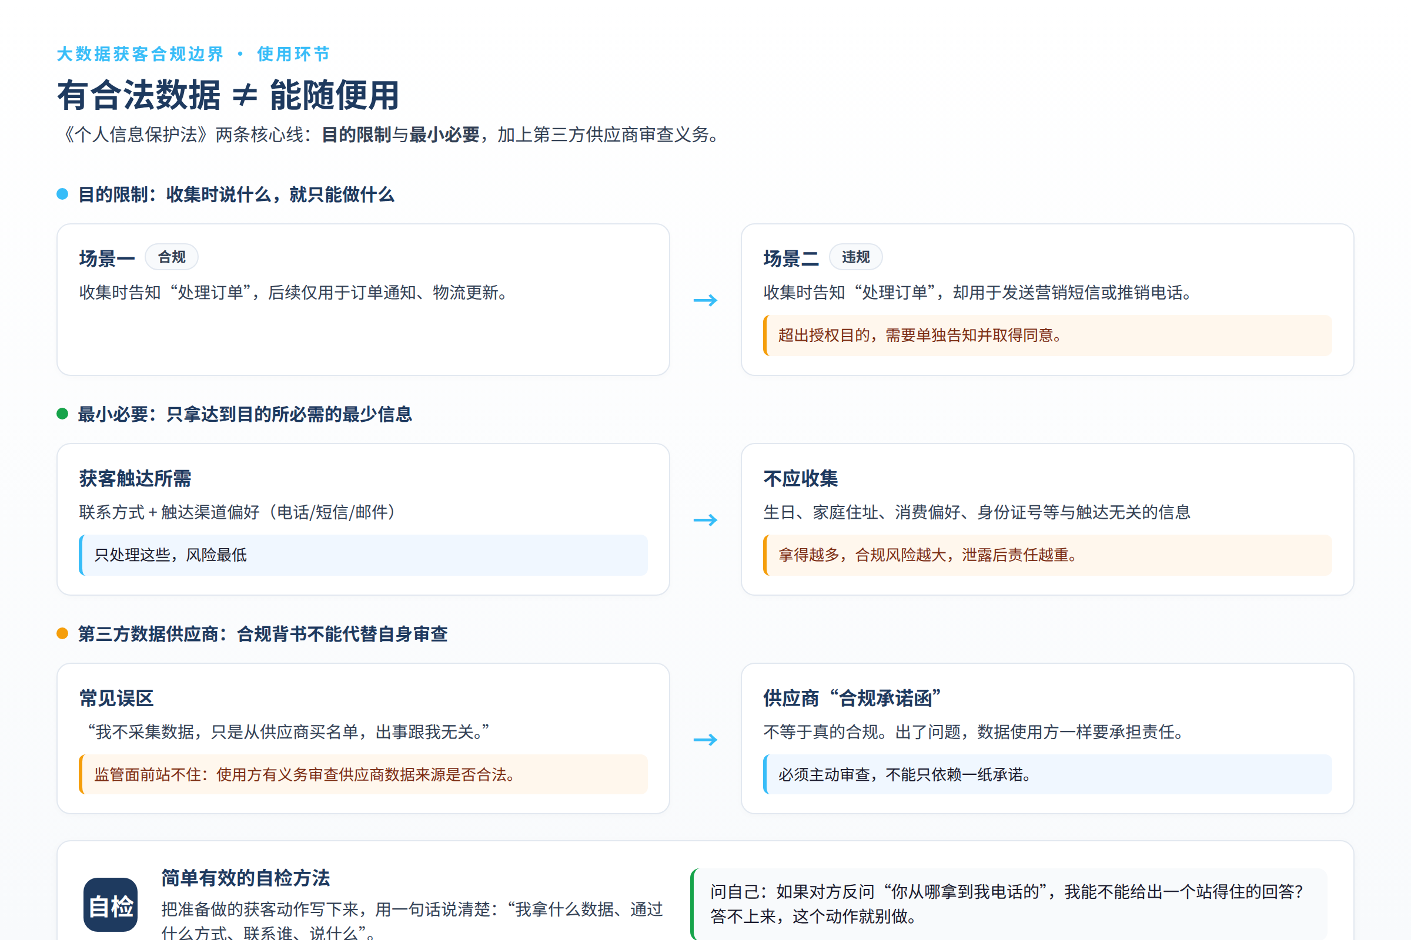The image size is (1411, 940).
Task: Click the 违规 badge beside 场景二
Action: [855, 257]
